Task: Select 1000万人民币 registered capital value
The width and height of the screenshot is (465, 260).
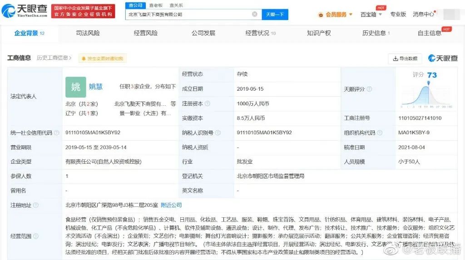Action: point(253,103)
